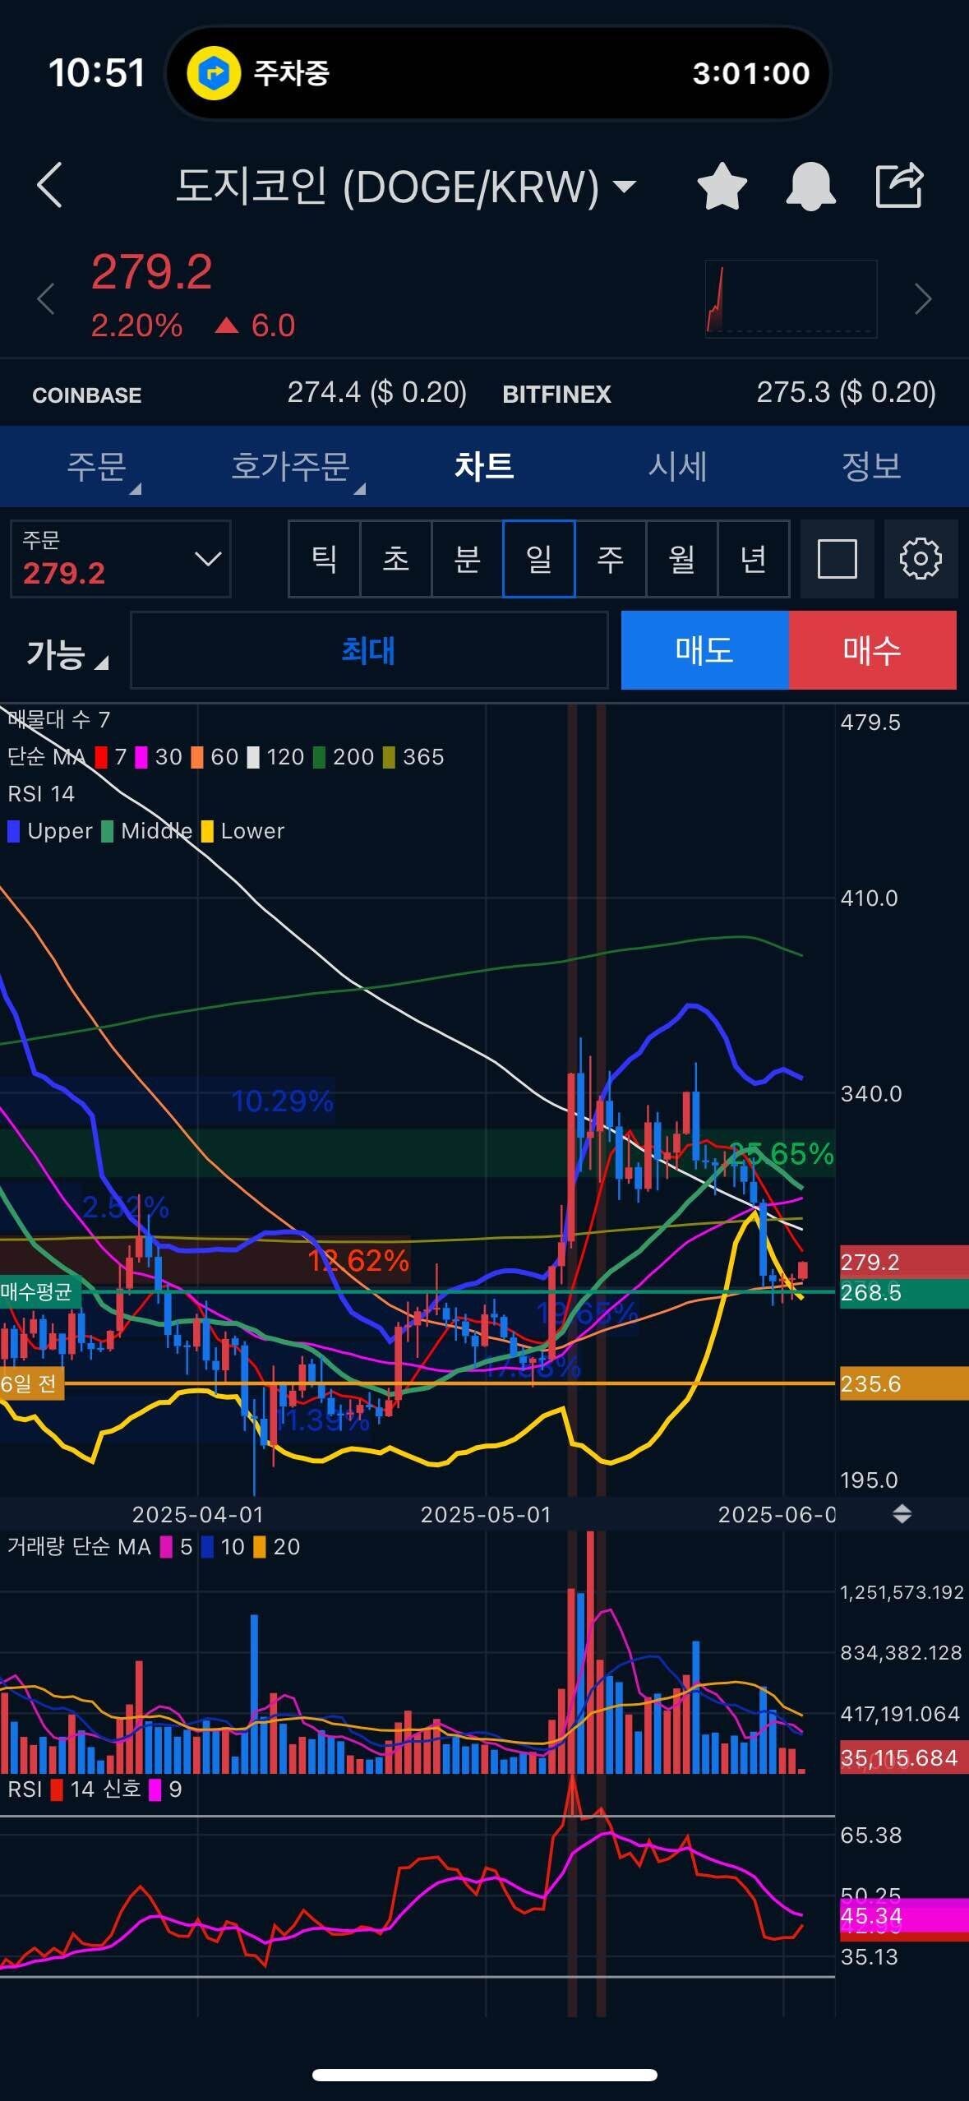Tap the chart panel resize handle arrows
Image resolution: width=969 pixels, height=2101 pixels.
point(902,1514)
